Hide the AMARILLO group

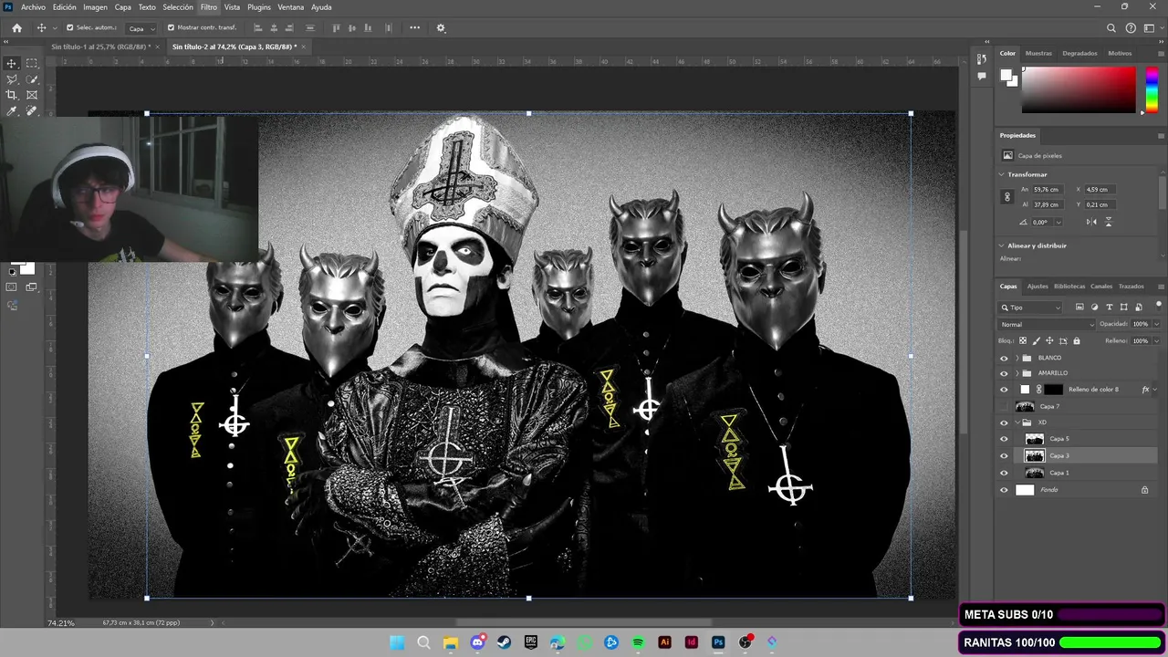tap(1005, 373)
